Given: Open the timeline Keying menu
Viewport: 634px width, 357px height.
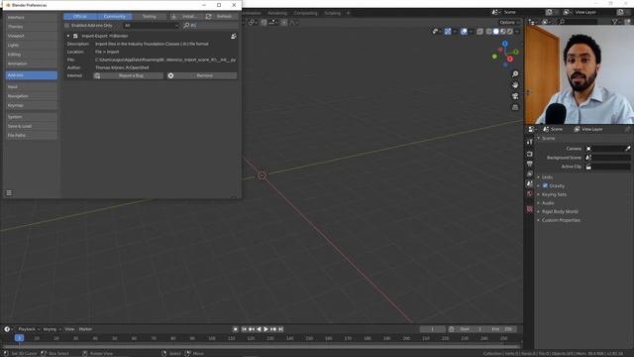Looking at the screenshot, I should click(x=53, y=329).
